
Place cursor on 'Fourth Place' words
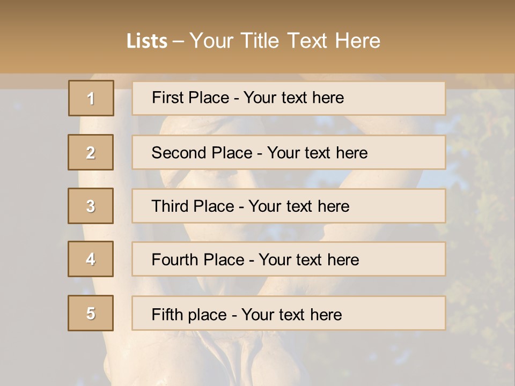click(197, 260)
